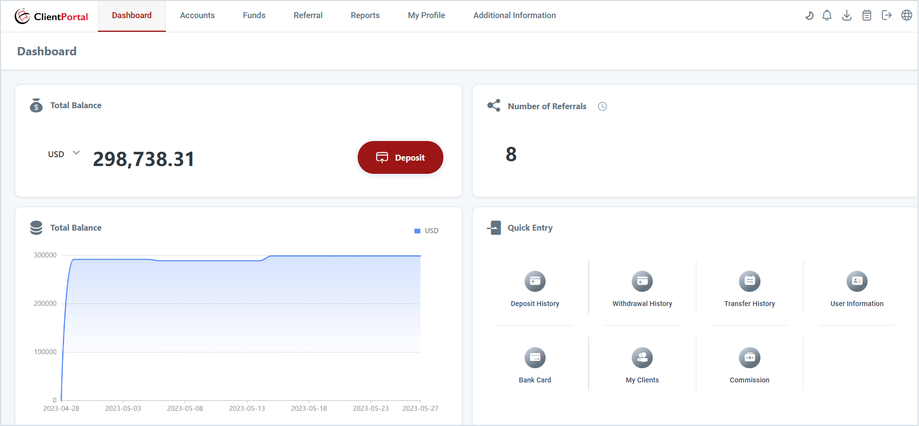
Task: Open Commission quick entry
Action: tap(750, 366)
